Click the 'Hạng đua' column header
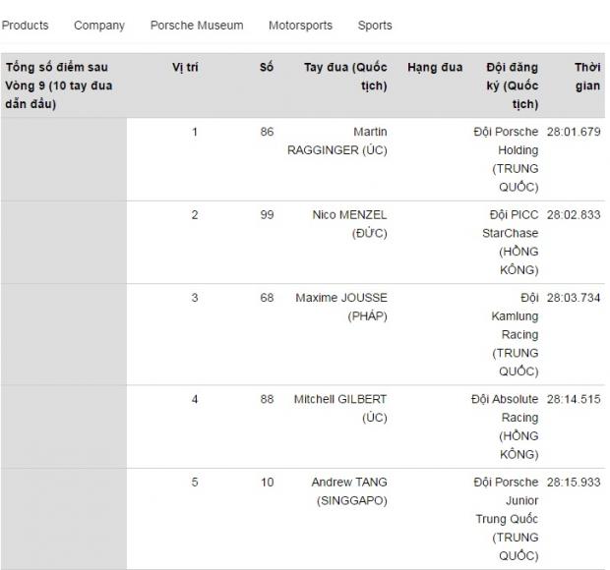 [435, 68]
